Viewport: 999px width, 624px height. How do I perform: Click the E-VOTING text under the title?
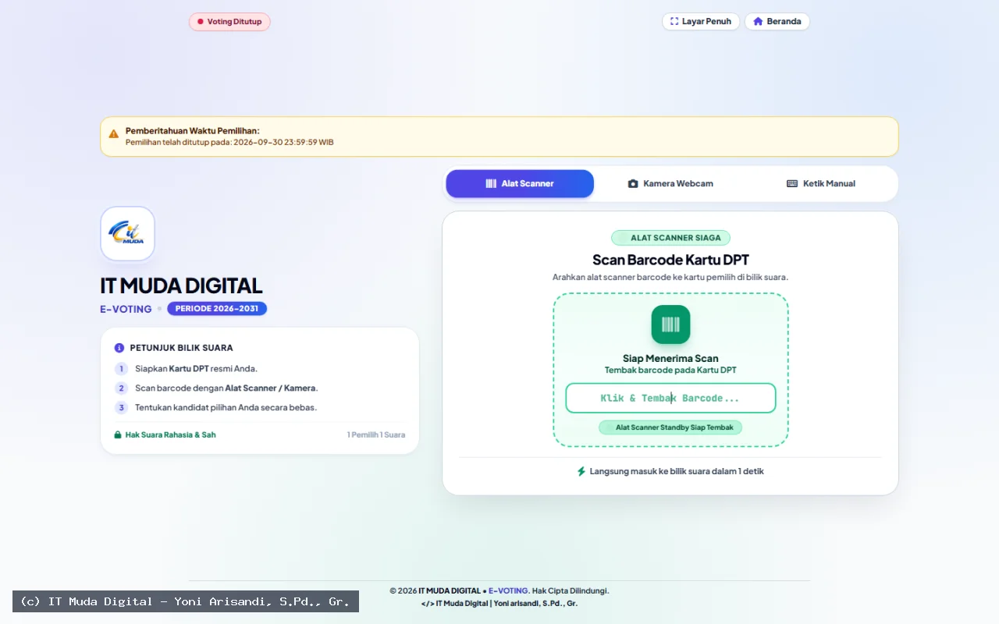pos(126,309)
